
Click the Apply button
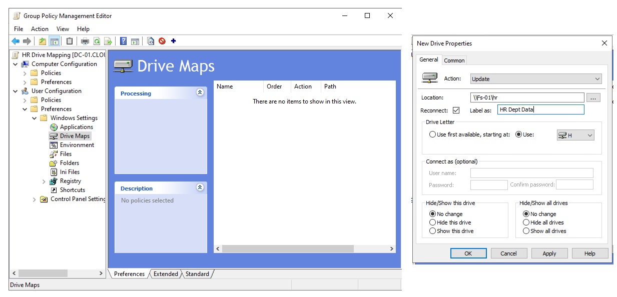(x=549, y=253)
